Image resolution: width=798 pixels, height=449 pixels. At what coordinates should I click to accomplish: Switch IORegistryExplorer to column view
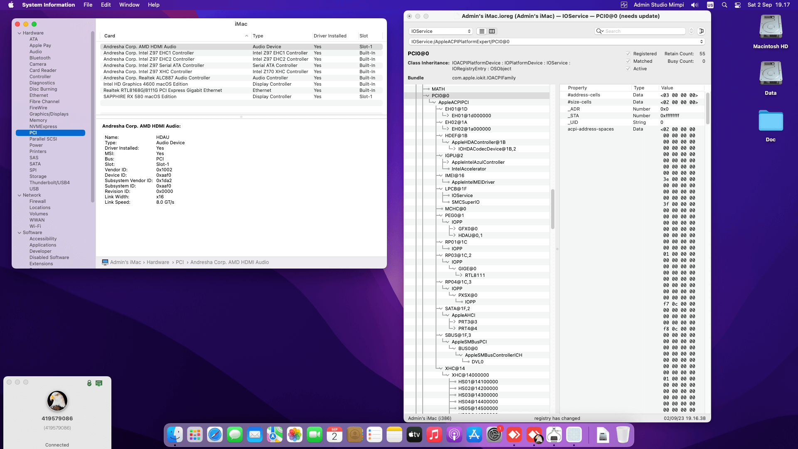(492, 31)
